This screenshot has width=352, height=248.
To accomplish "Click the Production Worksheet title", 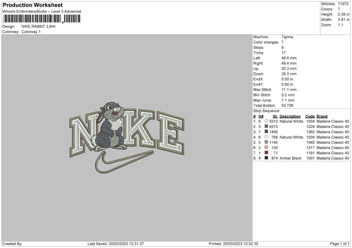I will (x=32, y=5).
